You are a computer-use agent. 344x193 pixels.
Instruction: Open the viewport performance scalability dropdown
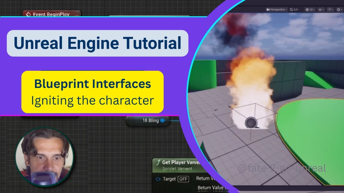(330, 9)
